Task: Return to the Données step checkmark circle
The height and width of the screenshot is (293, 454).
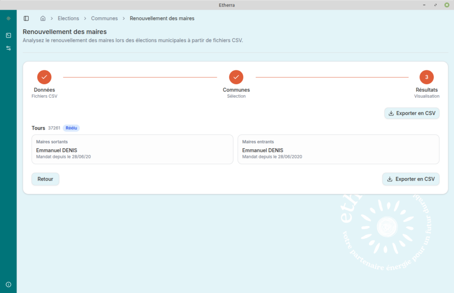Action: point(44,77)
